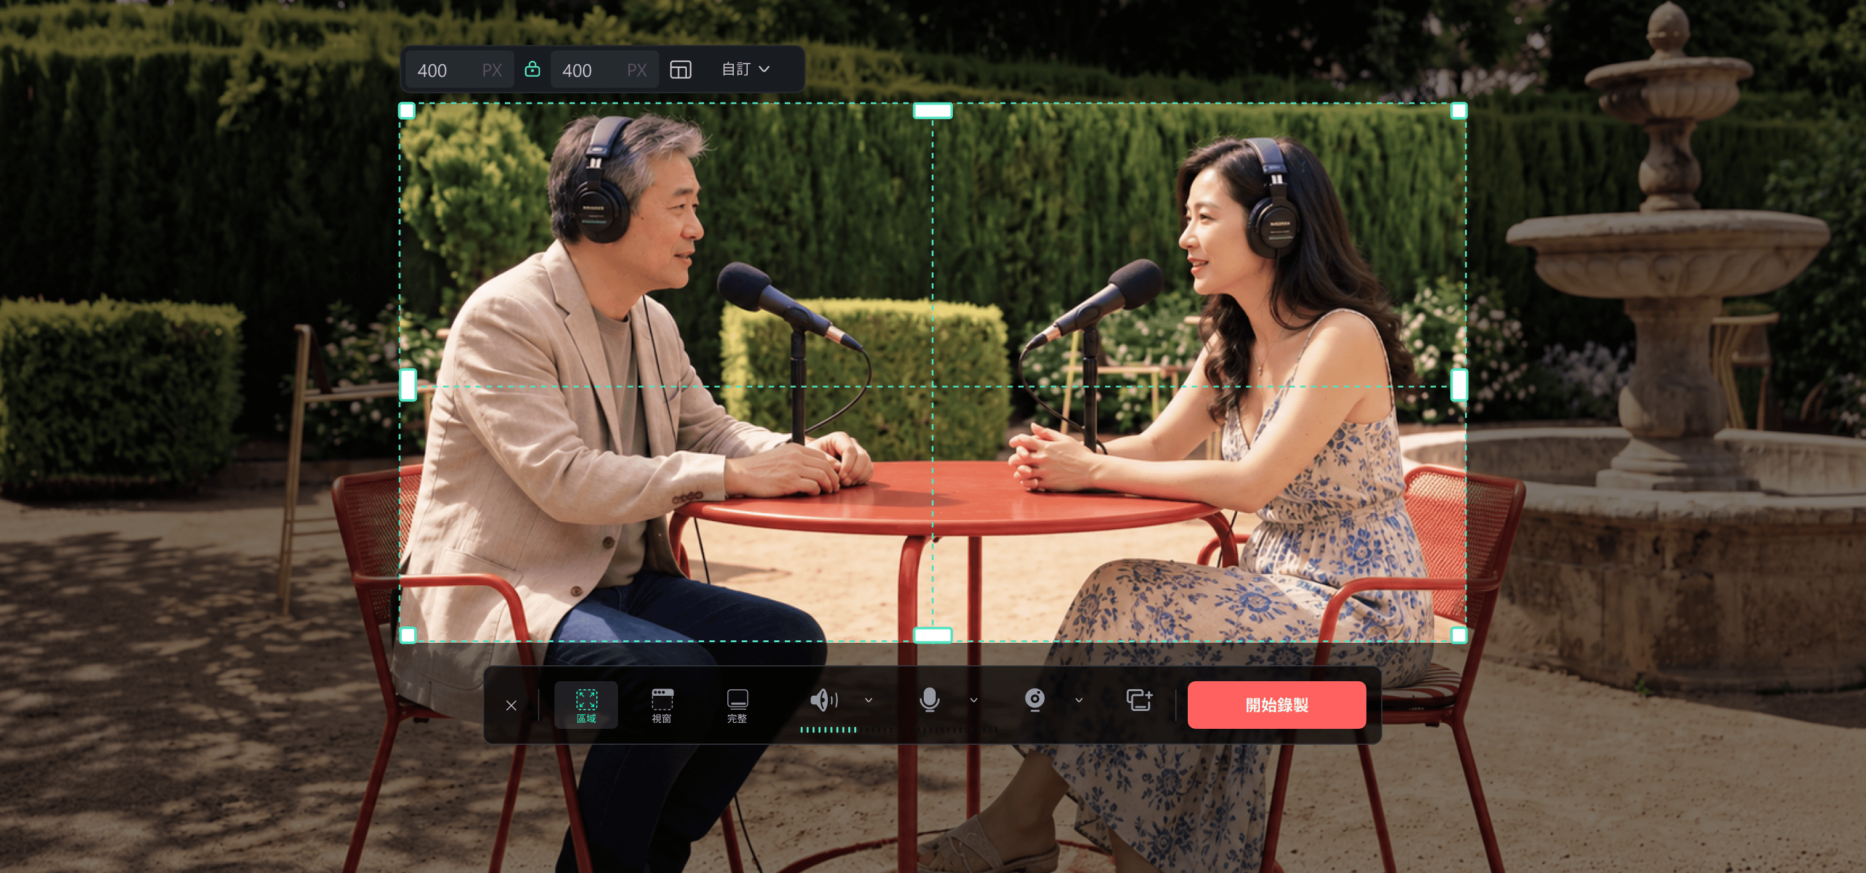Select the 視窗 window capture mode
Screen dimensions: 1866x873
point(661,705)
